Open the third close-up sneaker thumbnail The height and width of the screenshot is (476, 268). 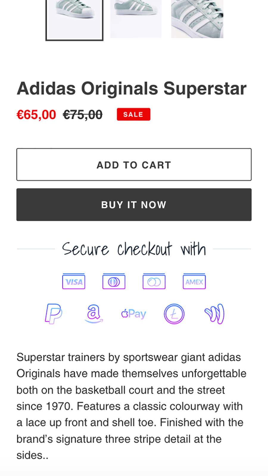coord(197,18)
